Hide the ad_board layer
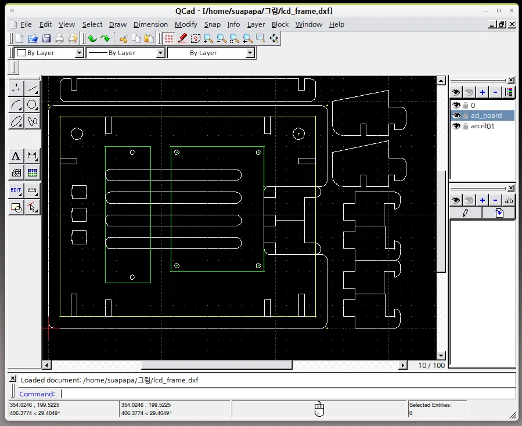 [x=456, y=115]
